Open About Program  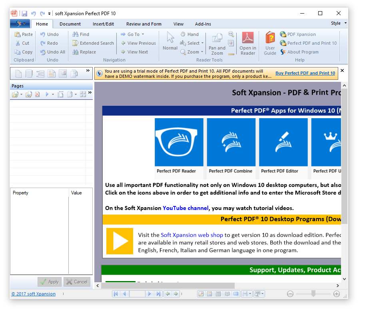(299, 52)
